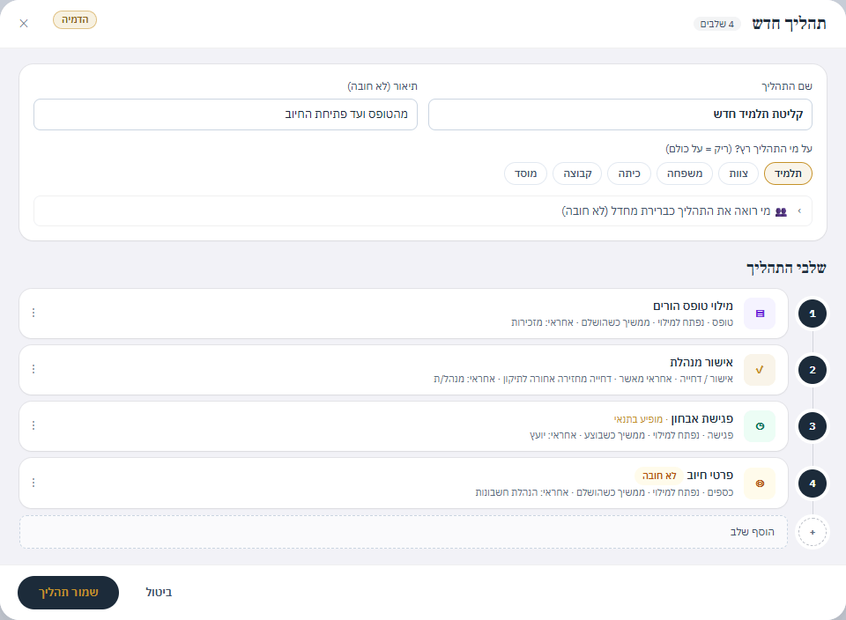Image resolution: width=846 pixels, height=620 pixels.
Task: Toggle the משפחה target chip
Action: (684, 173)
